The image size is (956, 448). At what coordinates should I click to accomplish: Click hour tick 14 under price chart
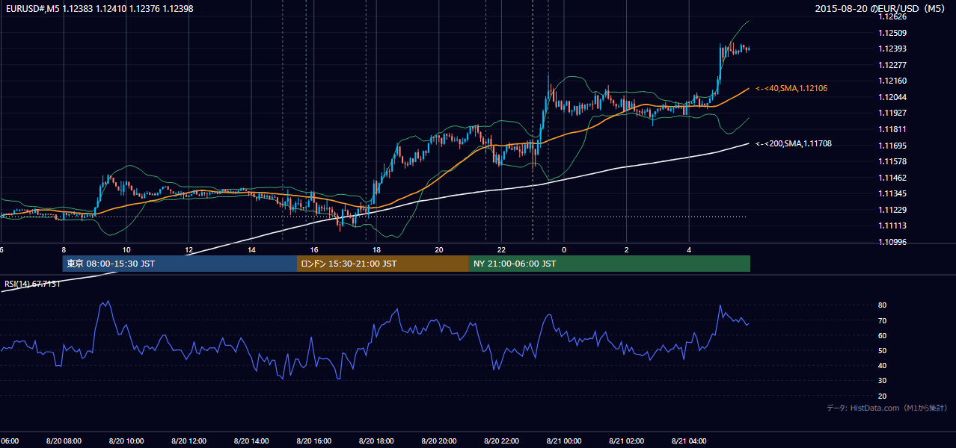[x=251, y=249]
